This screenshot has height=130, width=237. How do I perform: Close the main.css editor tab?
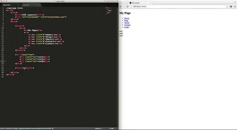(x=39, y=5)
